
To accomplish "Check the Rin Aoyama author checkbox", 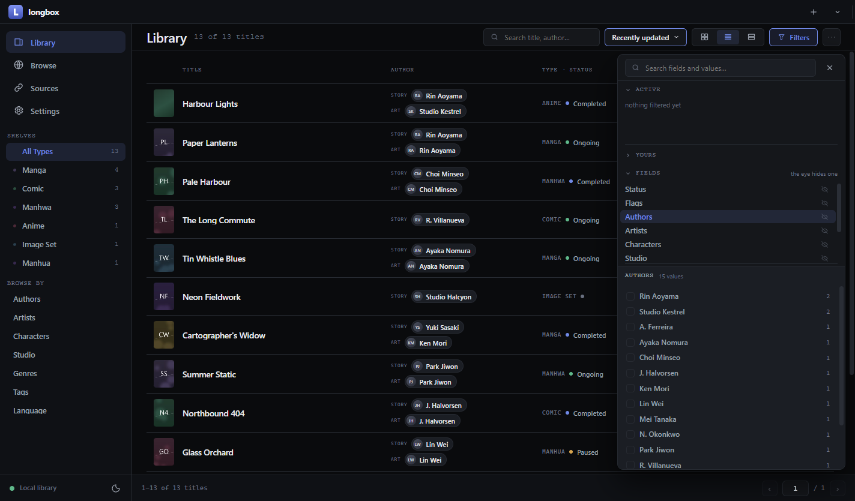I will [630, 296].
